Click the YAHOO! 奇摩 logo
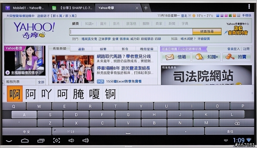This screenshot has height=148, width=257. 34,30
